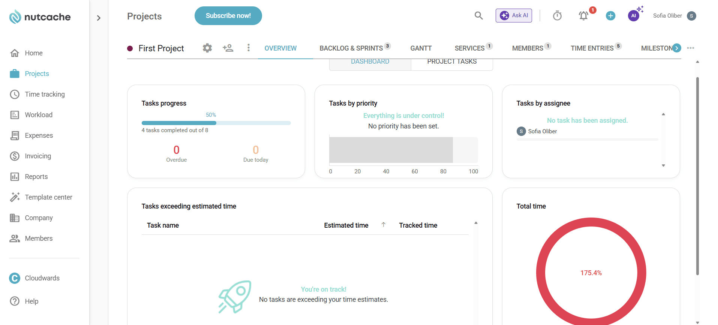The image size is (718, 325).
Task: Click the add member icon
Action: 228,48
